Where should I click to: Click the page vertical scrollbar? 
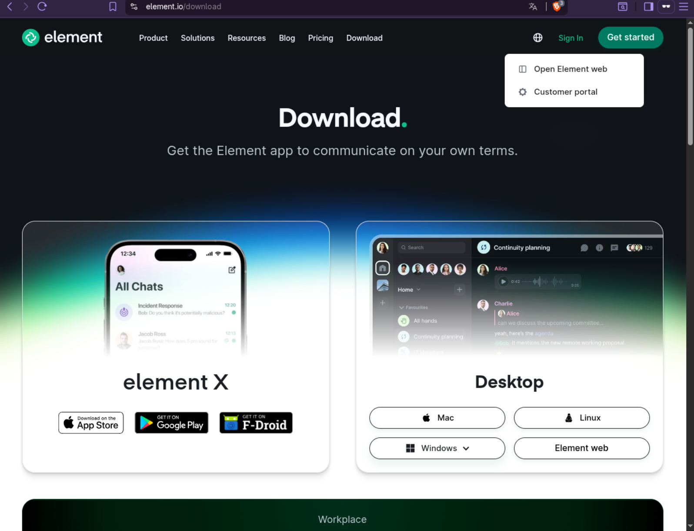click(x=690, y=87)
